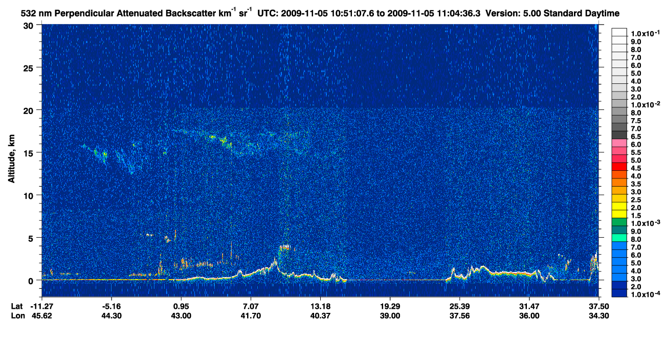Click longitude value '41.70'
665x341 pixels.
pyautogui.click(x=251, y=315)
